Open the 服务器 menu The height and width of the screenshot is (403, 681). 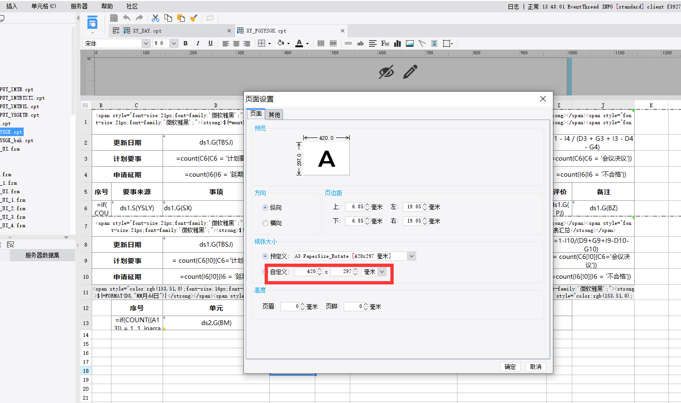click(79, 6)
